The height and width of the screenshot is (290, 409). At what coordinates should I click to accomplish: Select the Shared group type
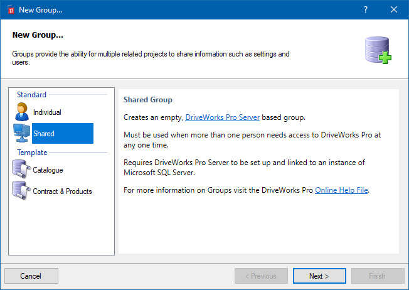(x=63, y=133)
